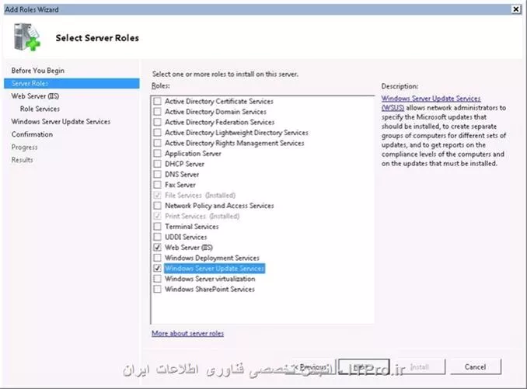Open More about server roles link

tap(187, 333)
